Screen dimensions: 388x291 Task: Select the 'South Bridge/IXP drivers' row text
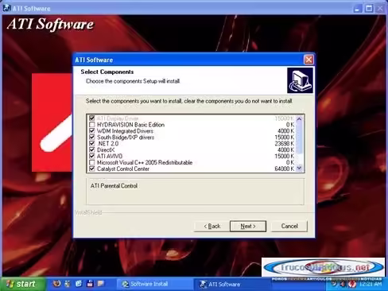(126, 138)
